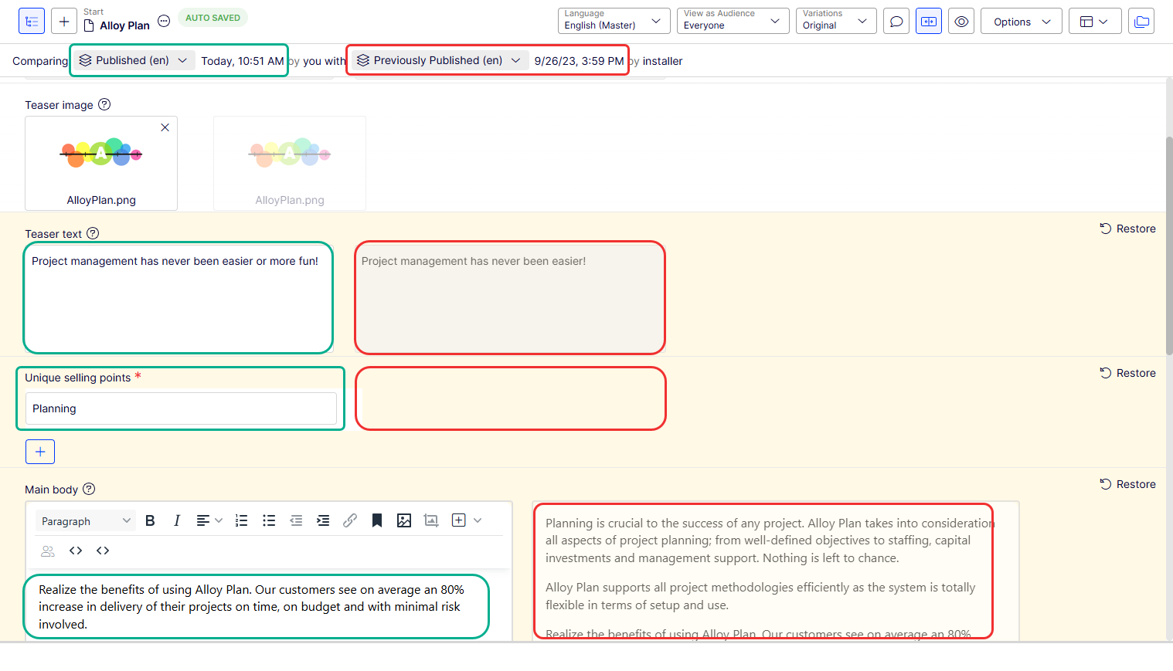This screenshot has height=671, width=1173.
Task: Click the Main body help icon
Action: [89, 489]
